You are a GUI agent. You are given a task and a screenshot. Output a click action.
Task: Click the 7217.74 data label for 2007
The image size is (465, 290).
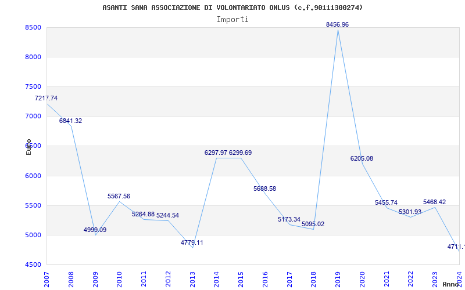46,98
